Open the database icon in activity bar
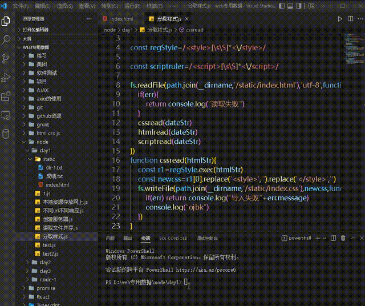Image resolution: width=365 pixels, height=306 pixels. 7,134
